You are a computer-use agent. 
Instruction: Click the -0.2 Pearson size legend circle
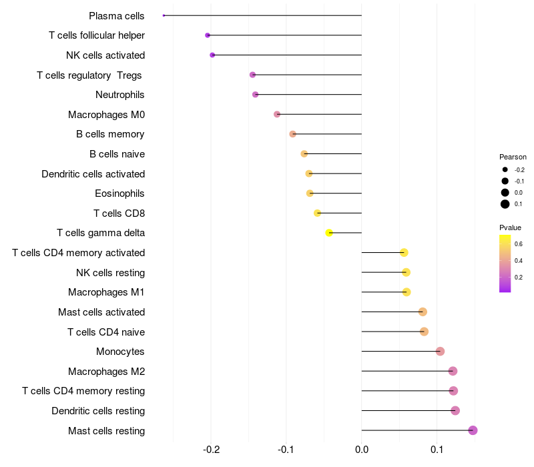point(505,169)
